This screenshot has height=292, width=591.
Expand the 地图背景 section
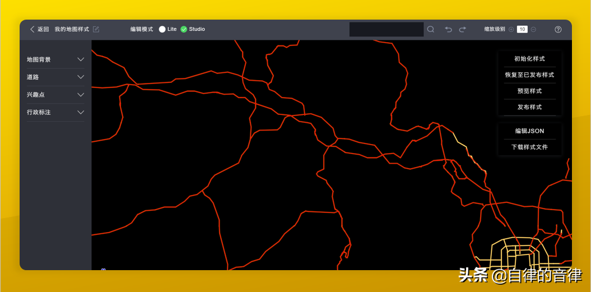tap(55, 59)
